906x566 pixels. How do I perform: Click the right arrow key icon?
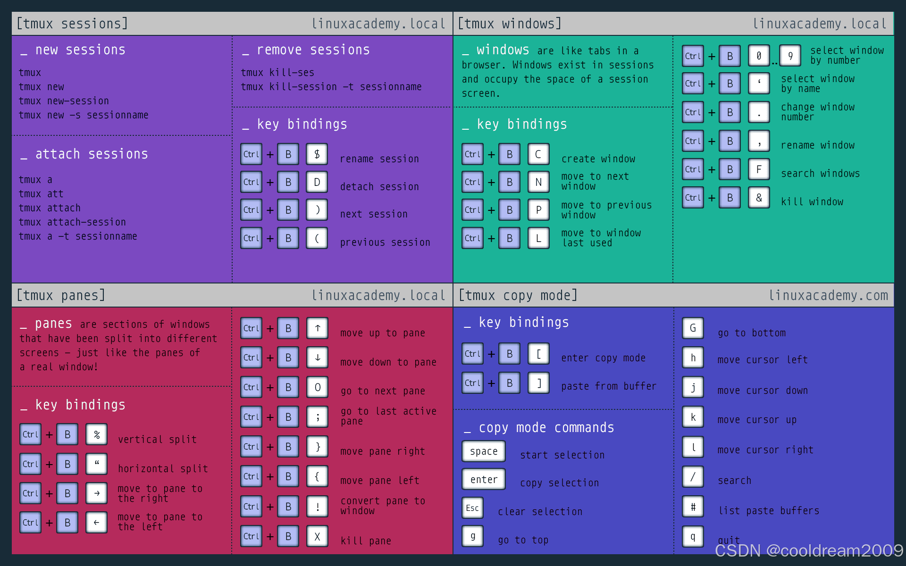point(97,493)
